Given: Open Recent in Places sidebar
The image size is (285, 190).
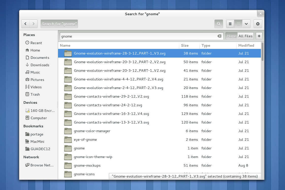Looking at the screenshot, I should click(x=33, y=43).
